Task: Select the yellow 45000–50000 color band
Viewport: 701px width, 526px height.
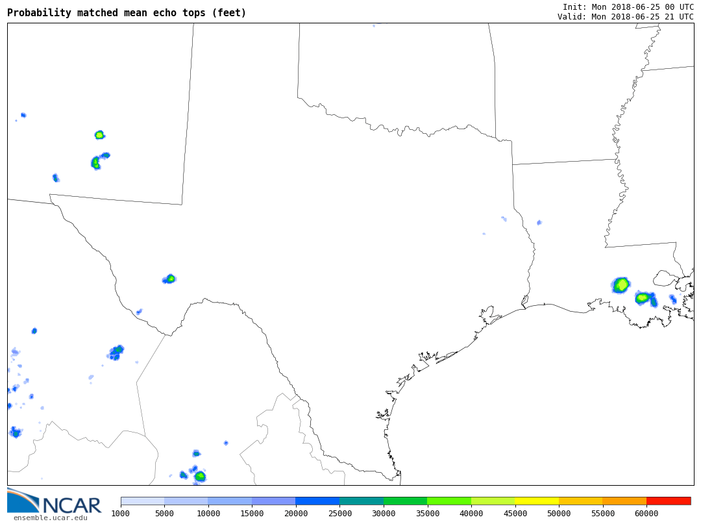Action: pos(537,501)
